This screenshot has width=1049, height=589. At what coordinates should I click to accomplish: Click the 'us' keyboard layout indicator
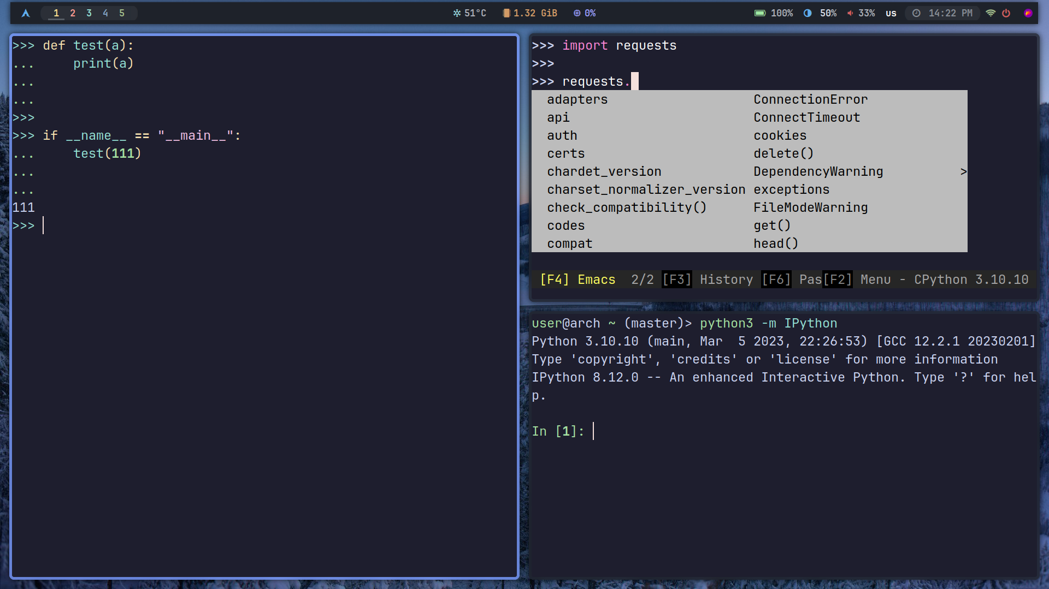(x=891, y=13)
